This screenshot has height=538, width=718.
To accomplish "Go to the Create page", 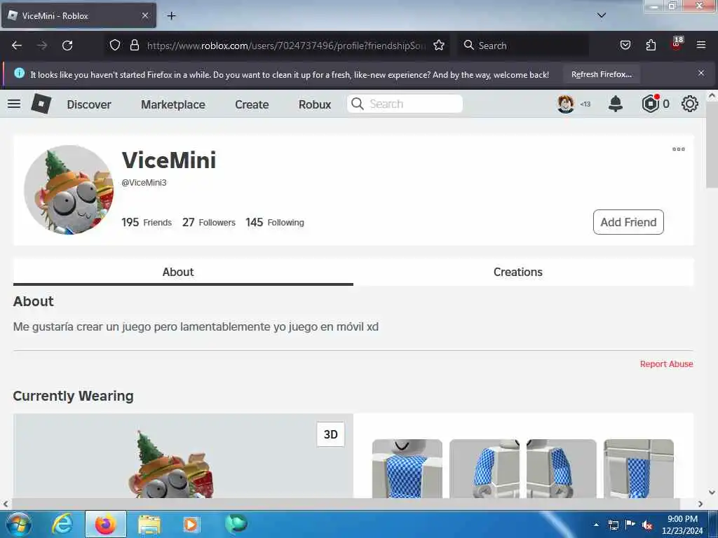I will point(252,104).
